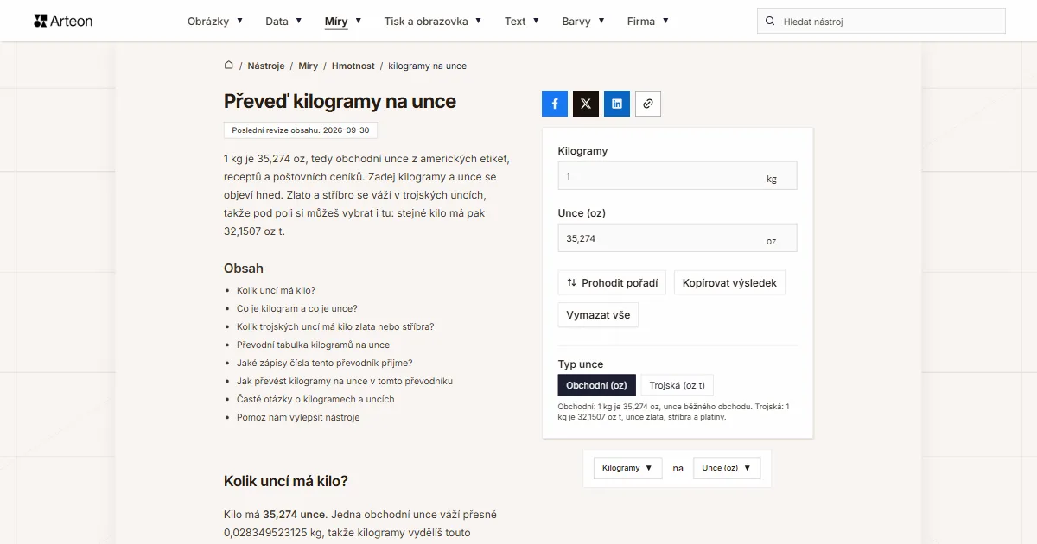Swap order with Prohodit pořadí
The image size is (1037, 544).
pyautogui.click(x=612, y=282)
